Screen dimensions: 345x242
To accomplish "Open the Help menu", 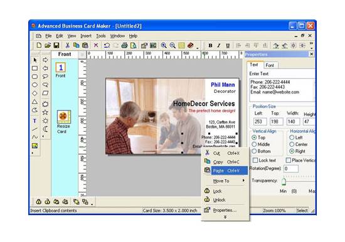I will tap(133, 36).
